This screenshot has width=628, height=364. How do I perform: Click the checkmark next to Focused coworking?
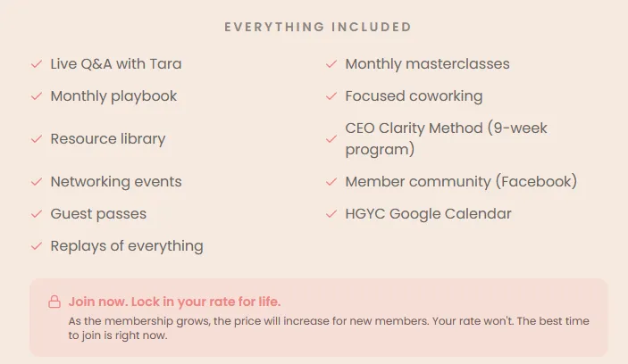pos(331,96)
